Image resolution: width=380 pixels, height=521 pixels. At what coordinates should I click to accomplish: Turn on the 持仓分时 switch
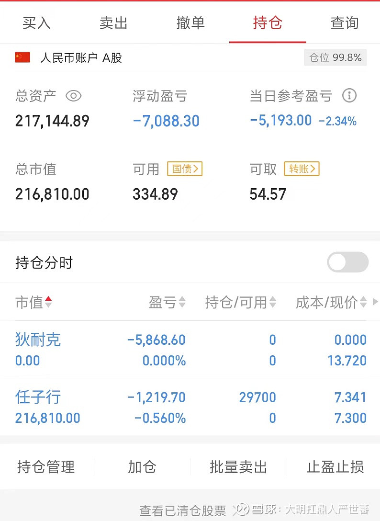[347, 262]
